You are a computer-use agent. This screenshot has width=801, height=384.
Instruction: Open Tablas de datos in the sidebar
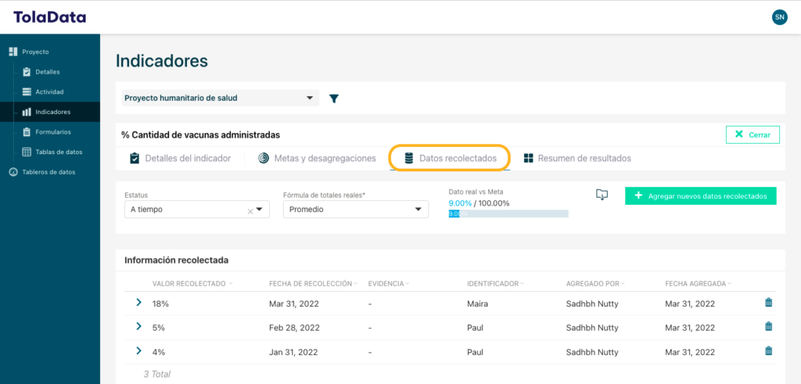click(59, 152)
